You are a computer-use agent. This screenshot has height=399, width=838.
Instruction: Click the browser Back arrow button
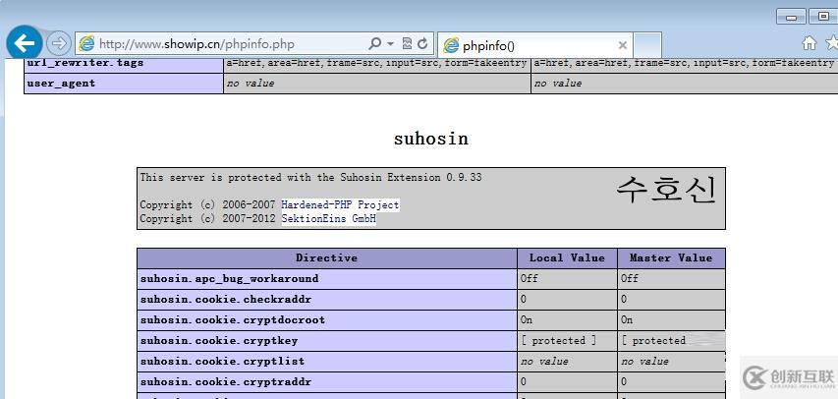(x=24, y=43)
